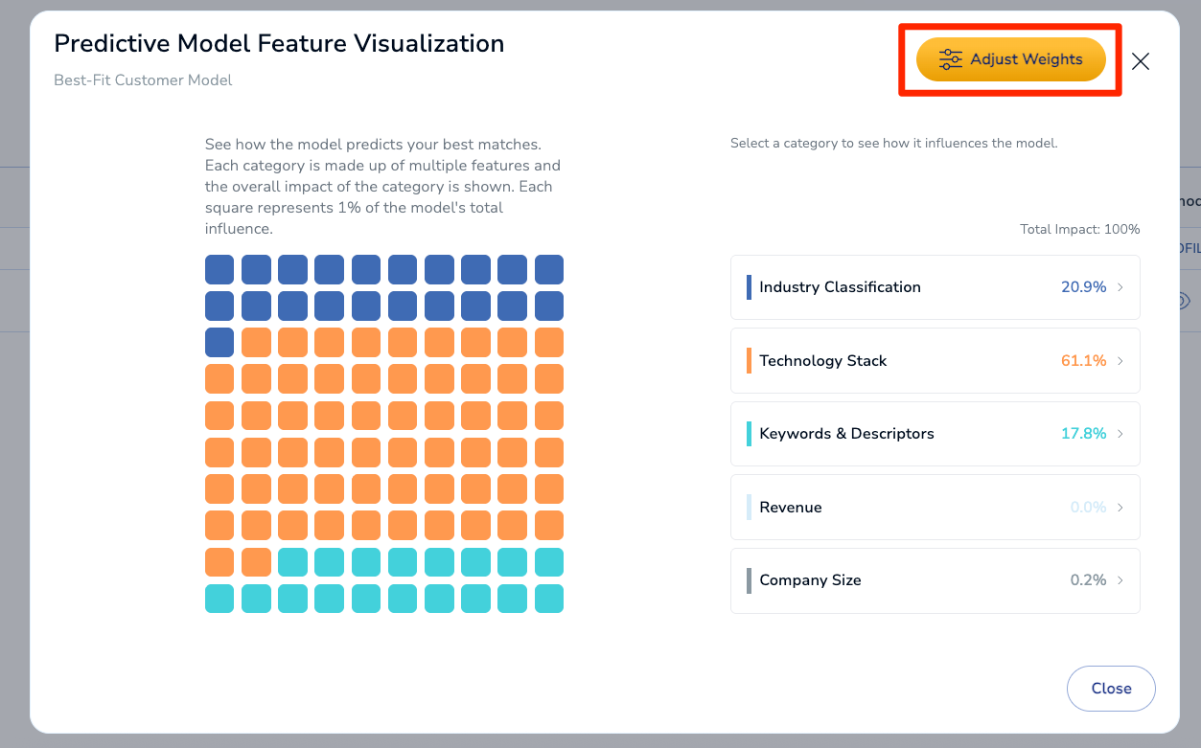1201x748 pixels.
Task: Click the blue Industry Classification color bar
Action: (749, 287)
